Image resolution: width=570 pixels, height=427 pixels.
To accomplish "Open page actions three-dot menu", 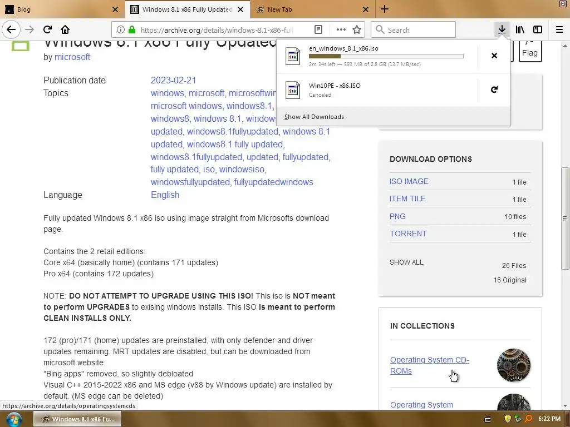I will click(x=341, y=30).
